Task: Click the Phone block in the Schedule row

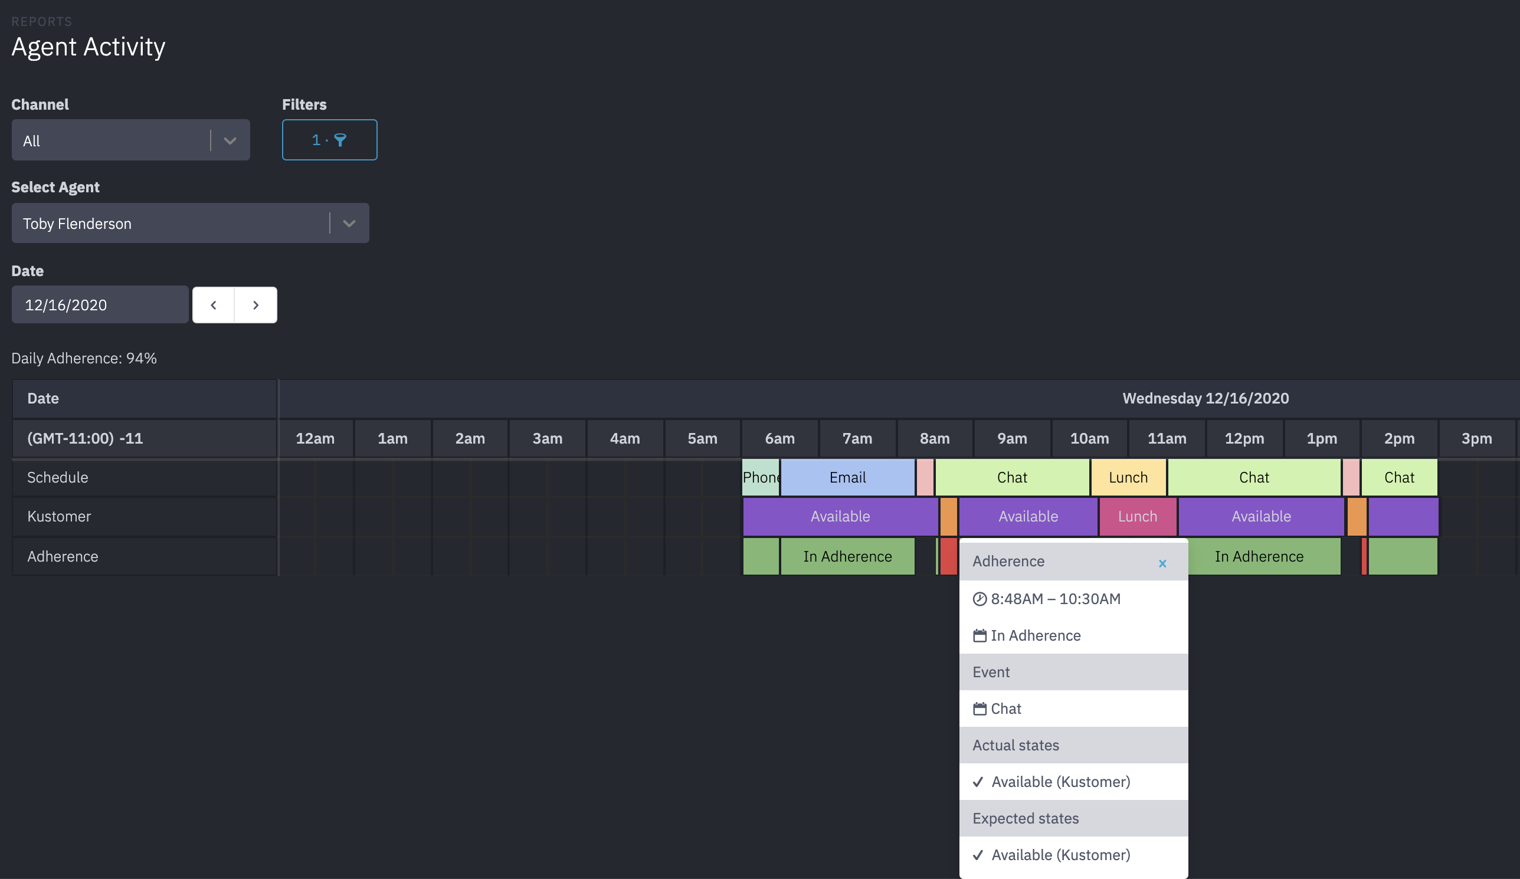Action: pos(760,477)
